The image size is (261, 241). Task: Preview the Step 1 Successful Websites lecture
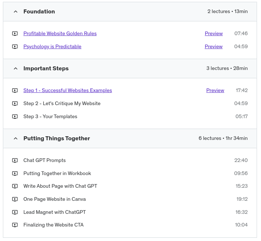pyautogui.click(x=215, y=91)
